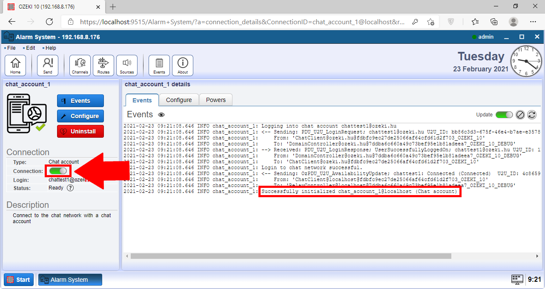The height and width of the screenshot is (289, 545).
Task: Click the blue Events button
Action: [x=80, y=101]
